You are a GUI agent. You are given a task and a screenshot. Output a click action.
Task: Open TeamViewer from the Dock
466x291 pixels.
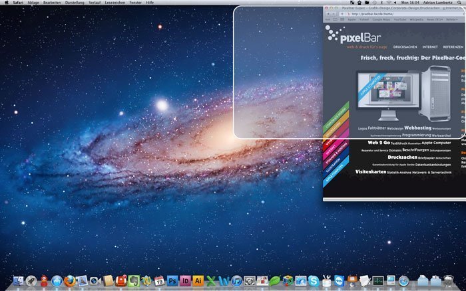point(339,280)
